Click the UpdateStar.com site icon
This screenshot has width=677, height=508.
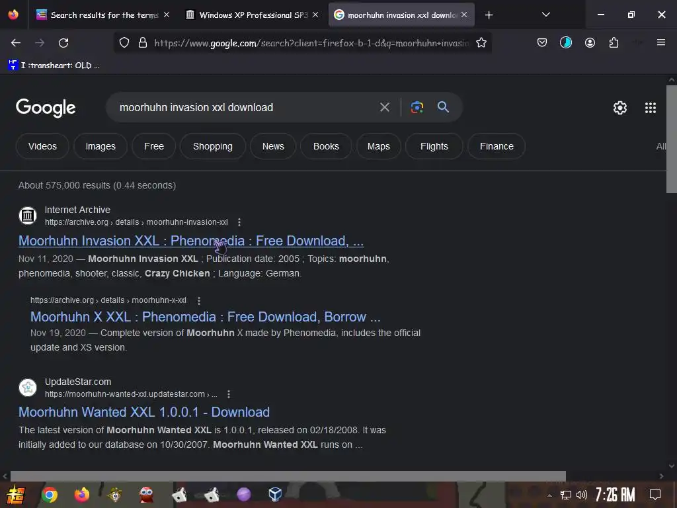28,388
